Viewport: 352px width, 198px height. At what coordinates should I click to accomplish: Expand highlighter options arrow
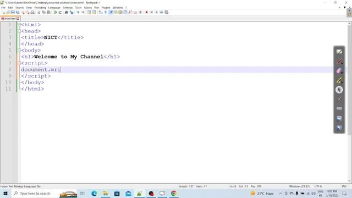tap(342, 82)
